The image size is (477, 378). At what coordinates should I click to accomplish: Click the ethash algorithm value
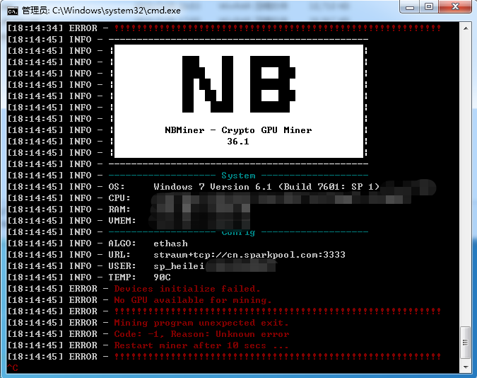point(170,244)
